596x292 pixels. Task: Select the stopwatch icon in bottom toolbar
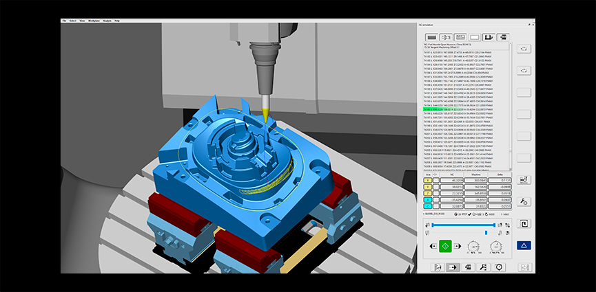(500, 267)
